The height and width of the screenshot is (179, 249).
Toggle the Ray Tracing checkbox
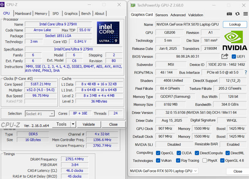click(x=178, y=160)
